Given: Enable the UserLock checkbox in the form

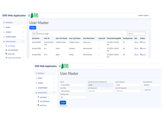Looking at the screenshot, I should coord(144,90).
